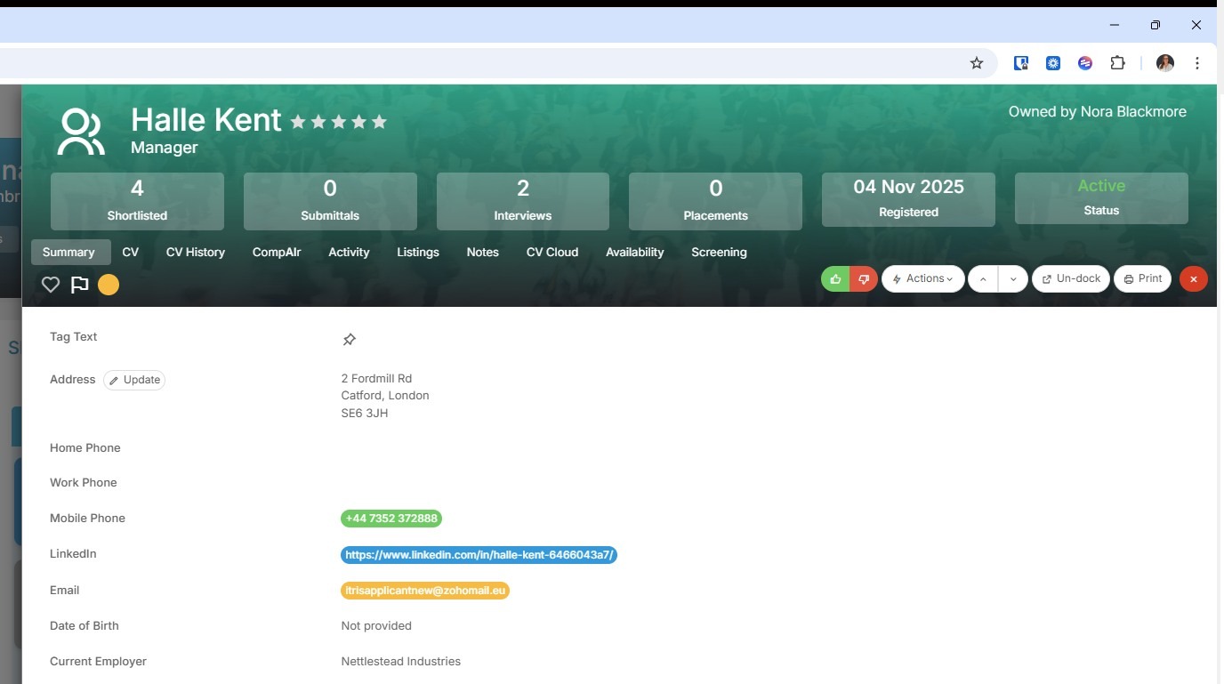Update the address
1224x684 pixels.
coord(134,380)
